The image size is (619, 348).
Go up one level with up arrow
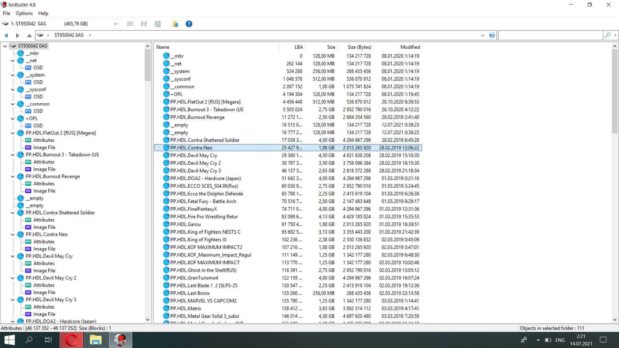point(29,35)
